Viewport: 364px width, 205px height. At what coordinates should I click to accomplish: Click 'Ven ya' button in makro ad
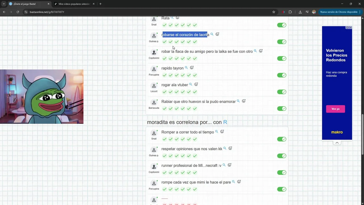(336, 109)
